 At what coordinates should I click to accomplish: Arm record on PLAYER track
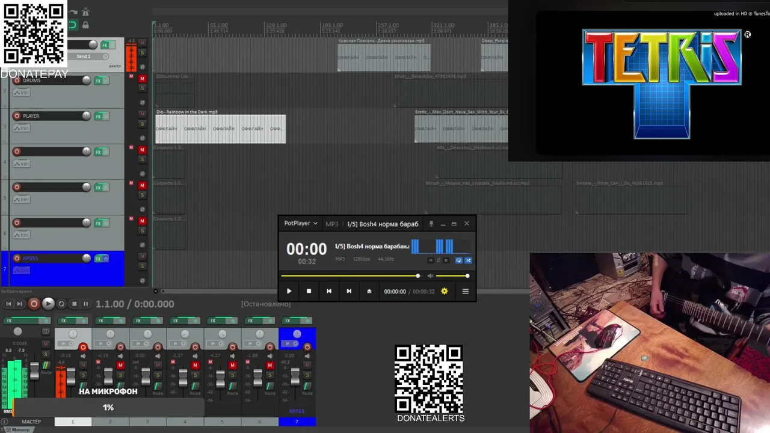(x=17, y=115)
